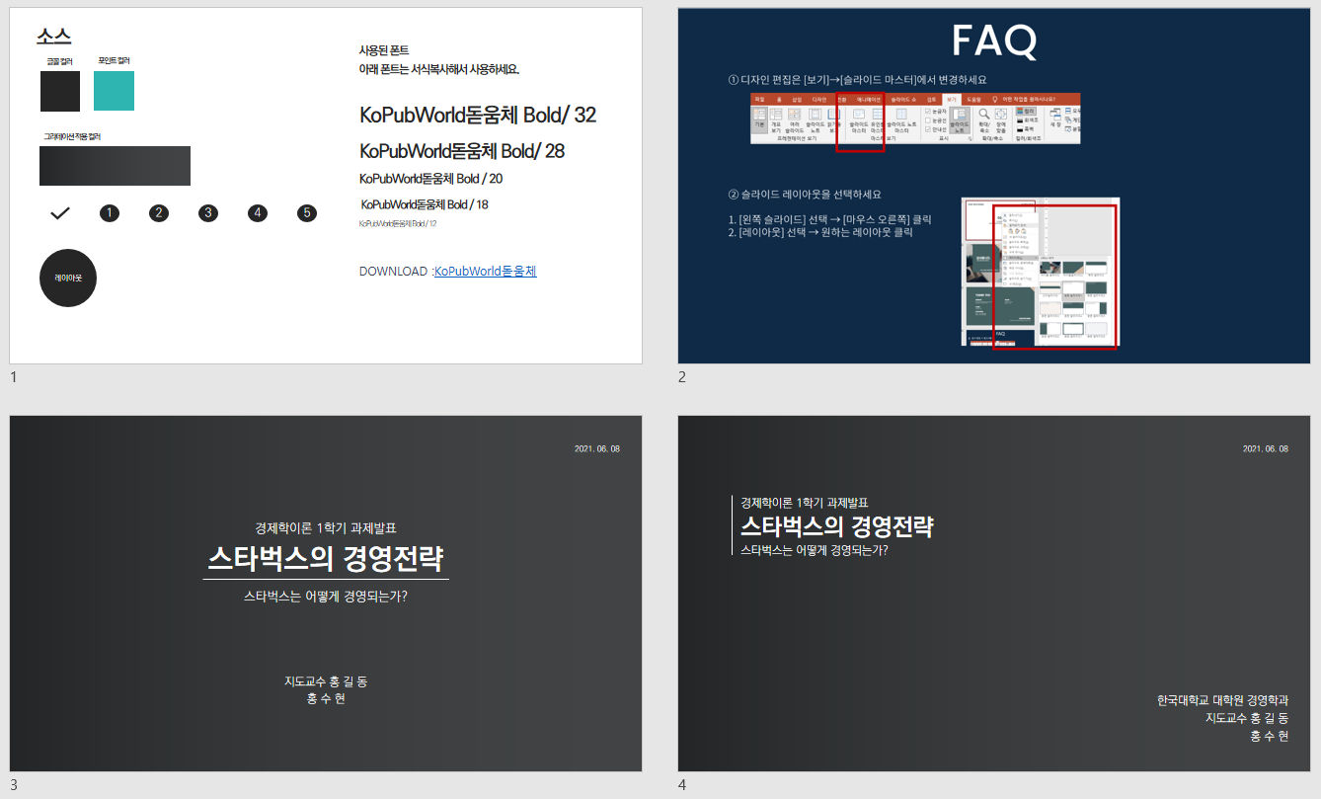This screenshot has height=799, width=1321.
Task: Click the 스타벅스의 경영전략 title on slide 3
Action: 326,560
